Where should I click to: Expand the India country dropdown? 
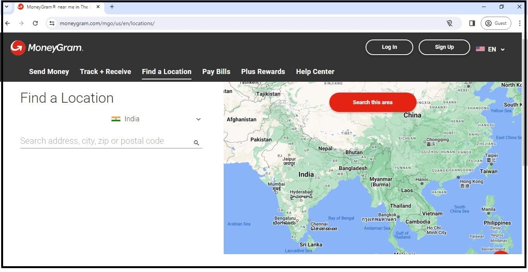[198, 119]
